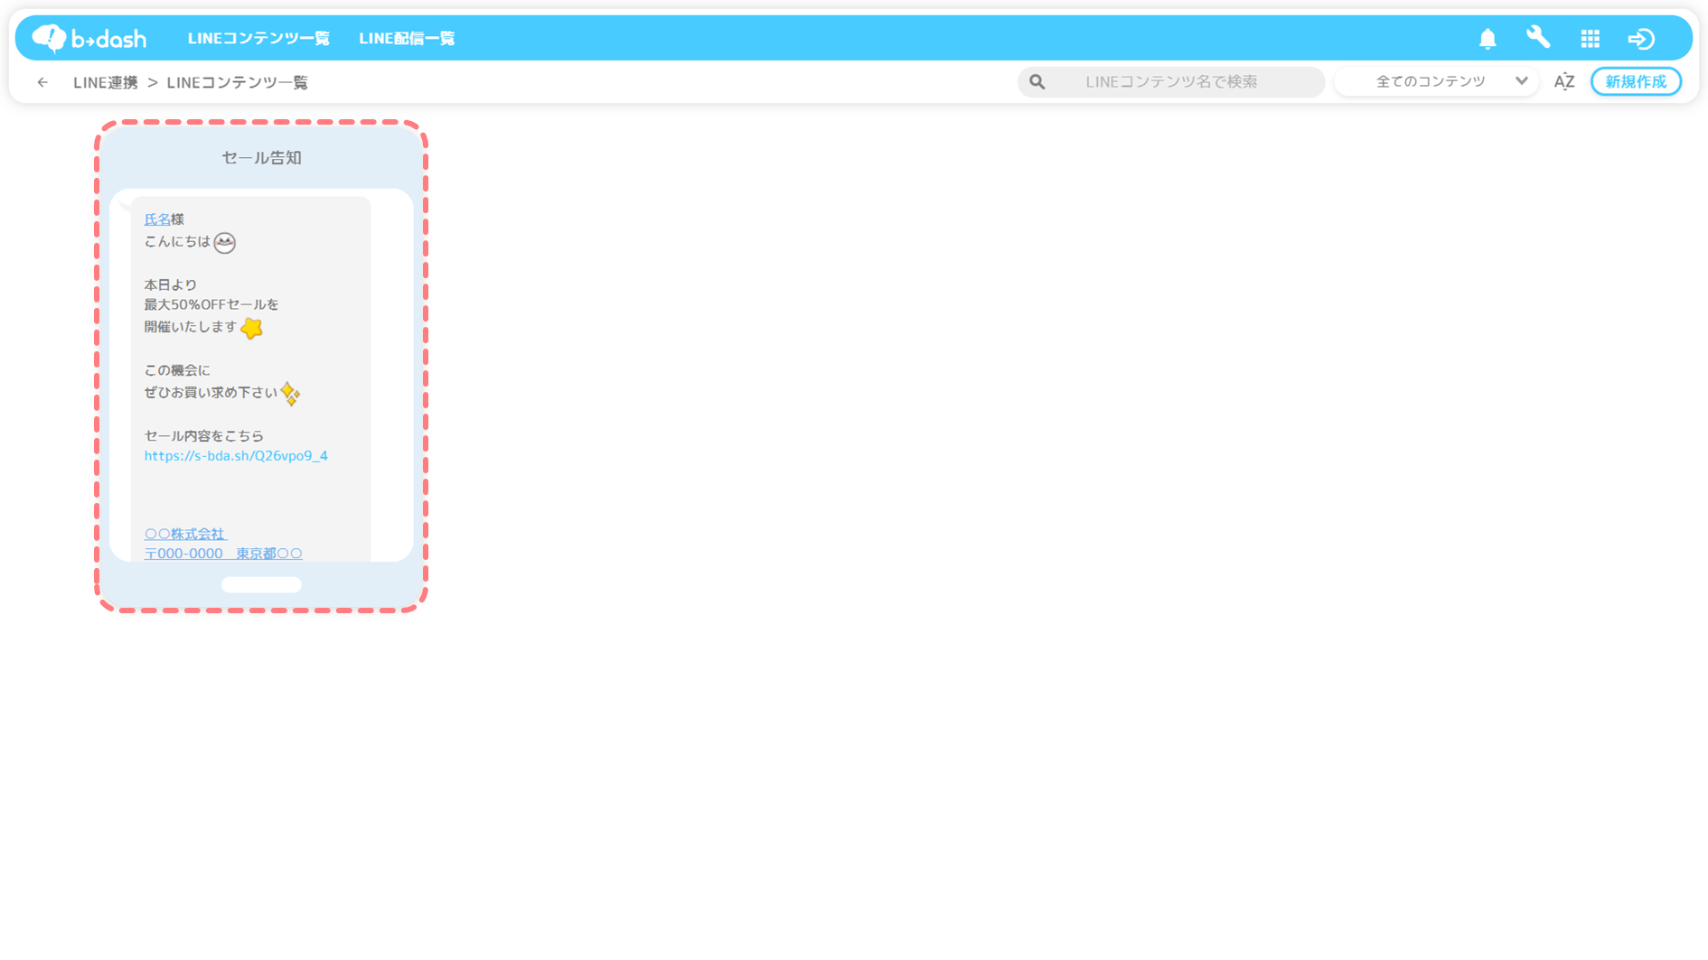Click the 〇〇株式会社 link
Viewport: 1708px width, 960px height.
(185, 534)
